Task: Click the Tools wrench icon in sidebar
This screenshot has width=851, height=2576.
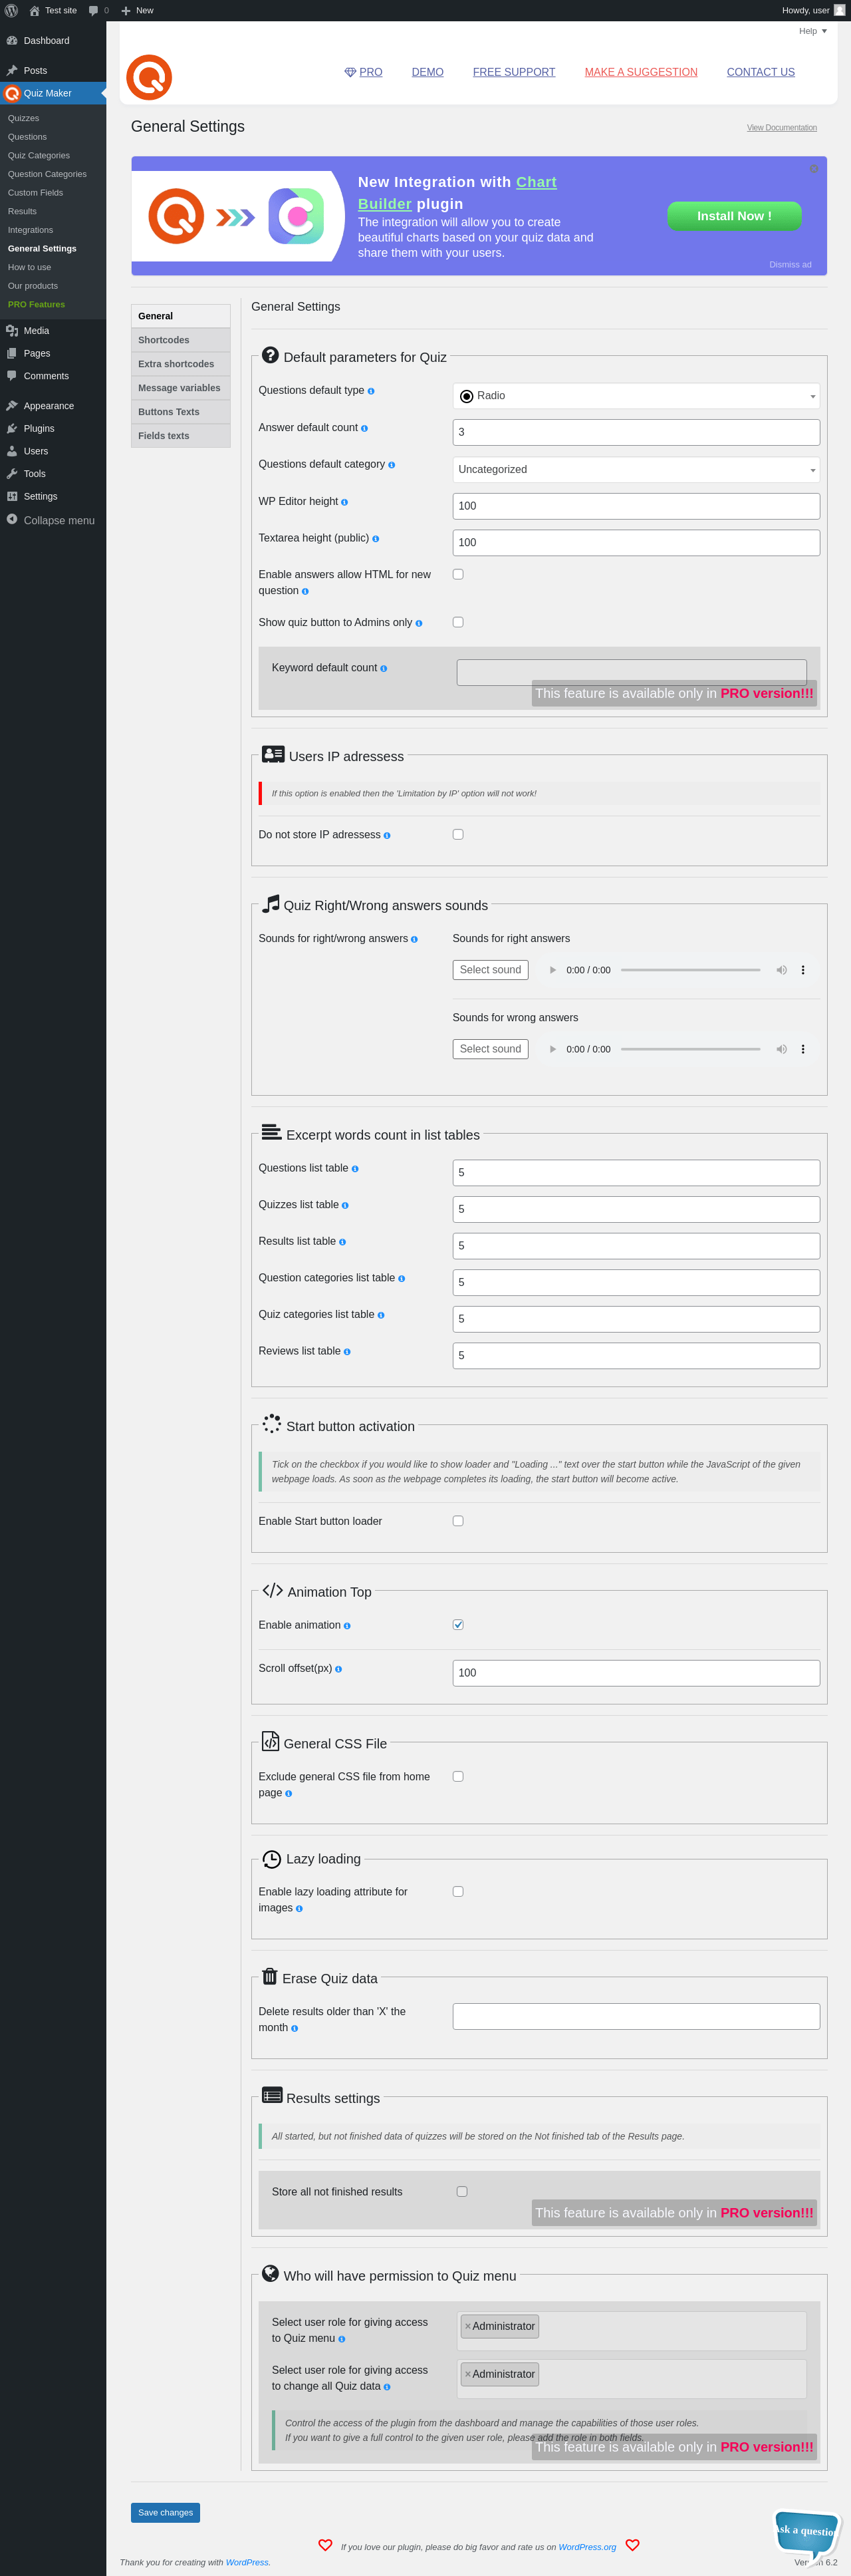Action: click(12, 474)
